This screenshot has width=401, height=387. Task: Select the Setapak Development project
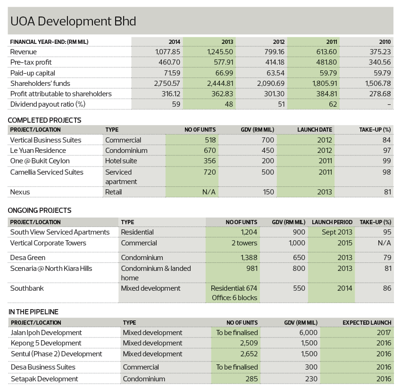[x=44, y=379]
